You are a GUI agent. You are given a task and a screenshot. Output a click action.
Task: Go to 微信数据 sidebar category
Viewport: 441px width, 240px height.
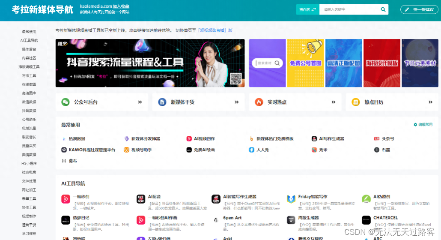coord(29,102)
